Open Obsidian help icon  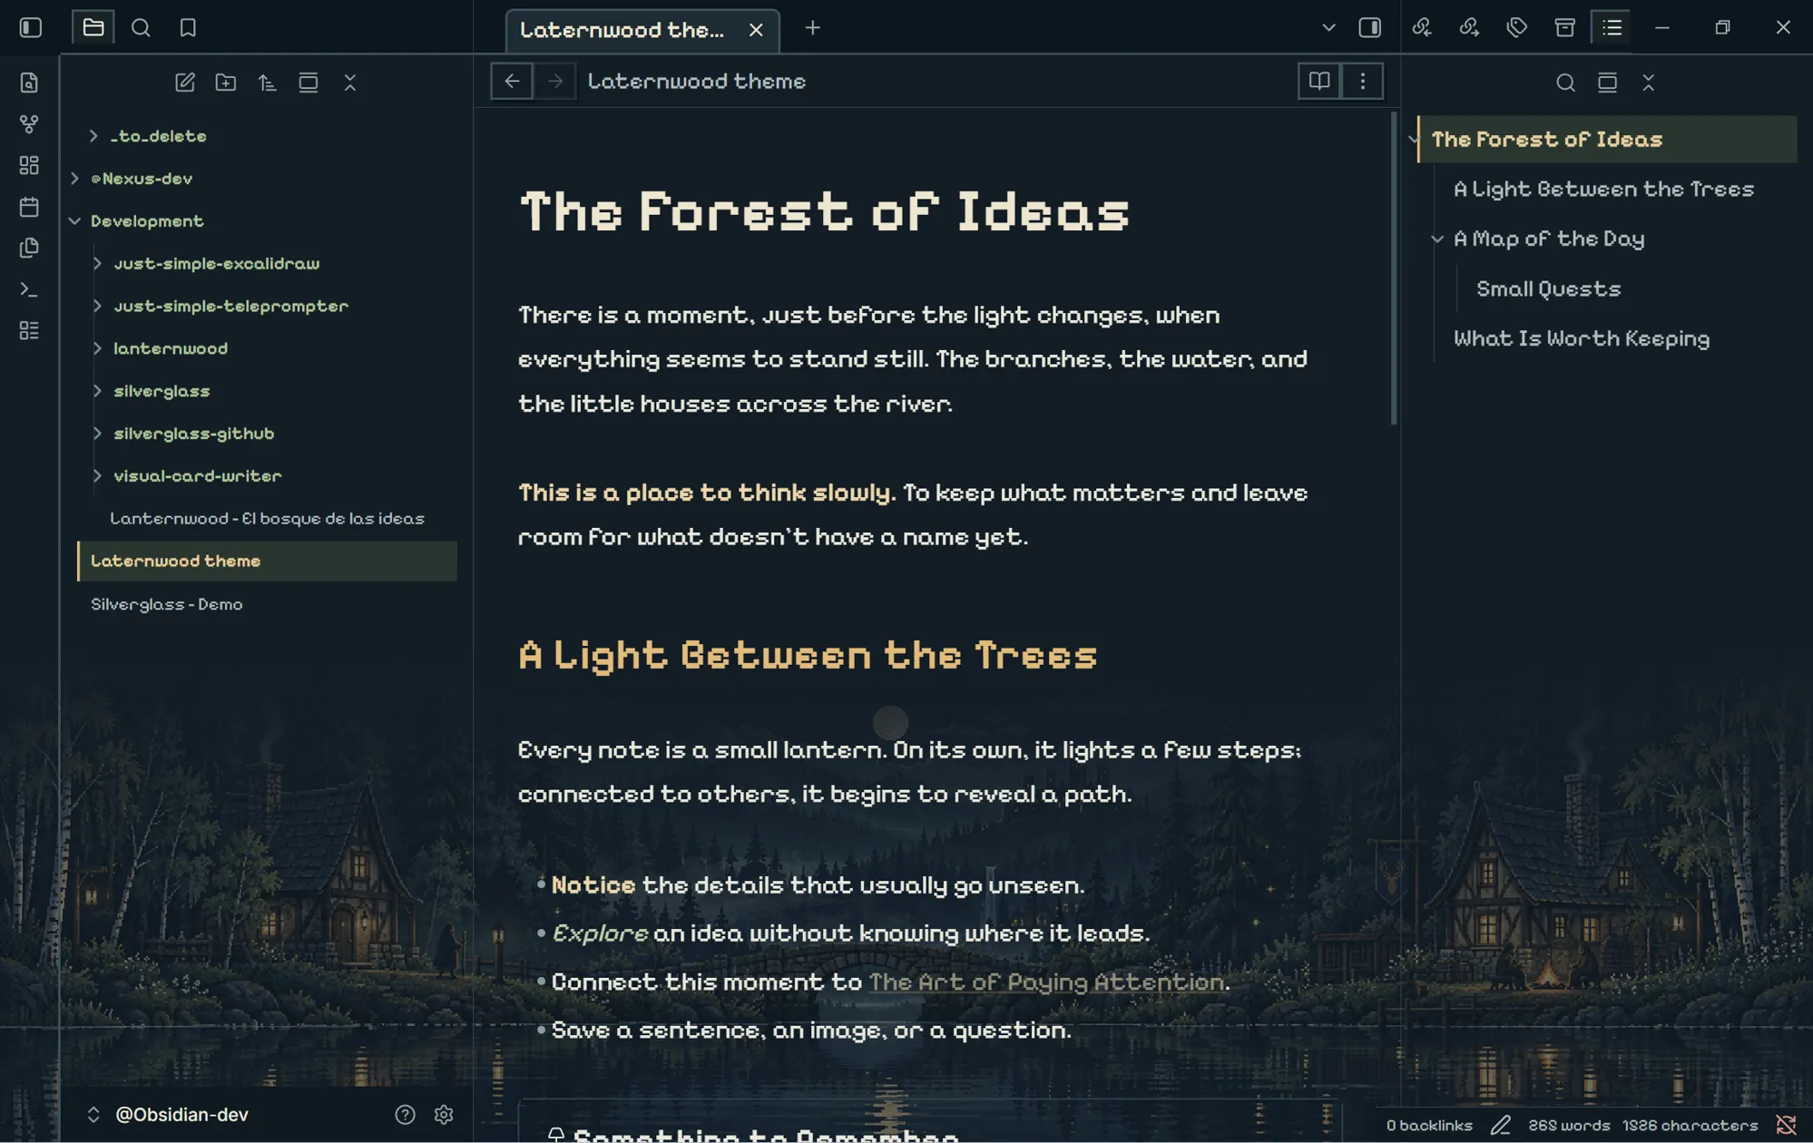(405, 1115)
